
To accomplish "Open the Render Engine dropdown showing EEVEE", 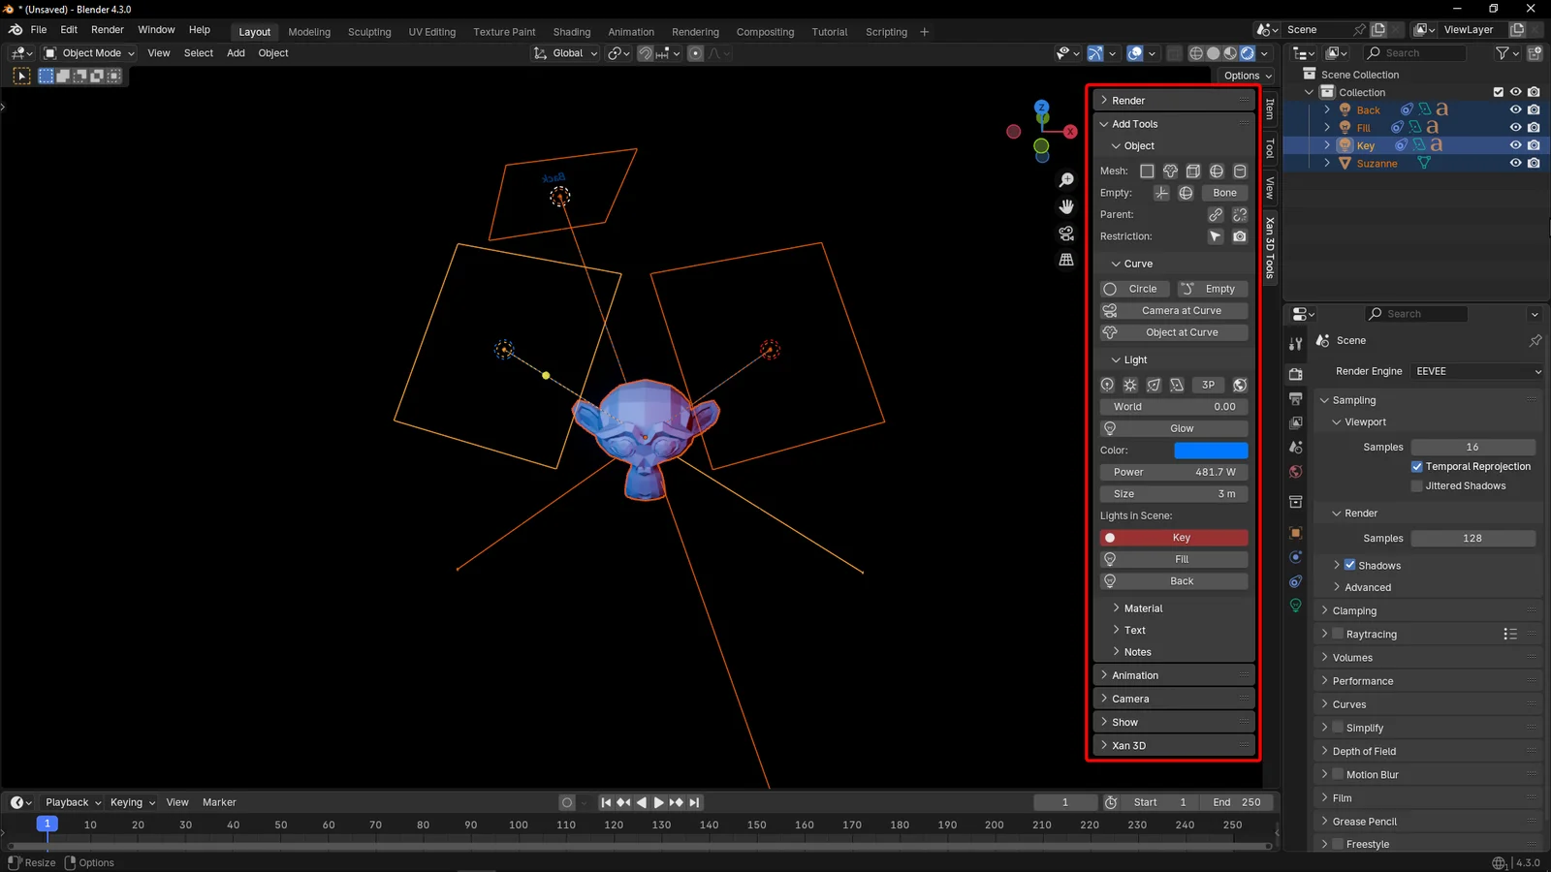I will 1475,371.
